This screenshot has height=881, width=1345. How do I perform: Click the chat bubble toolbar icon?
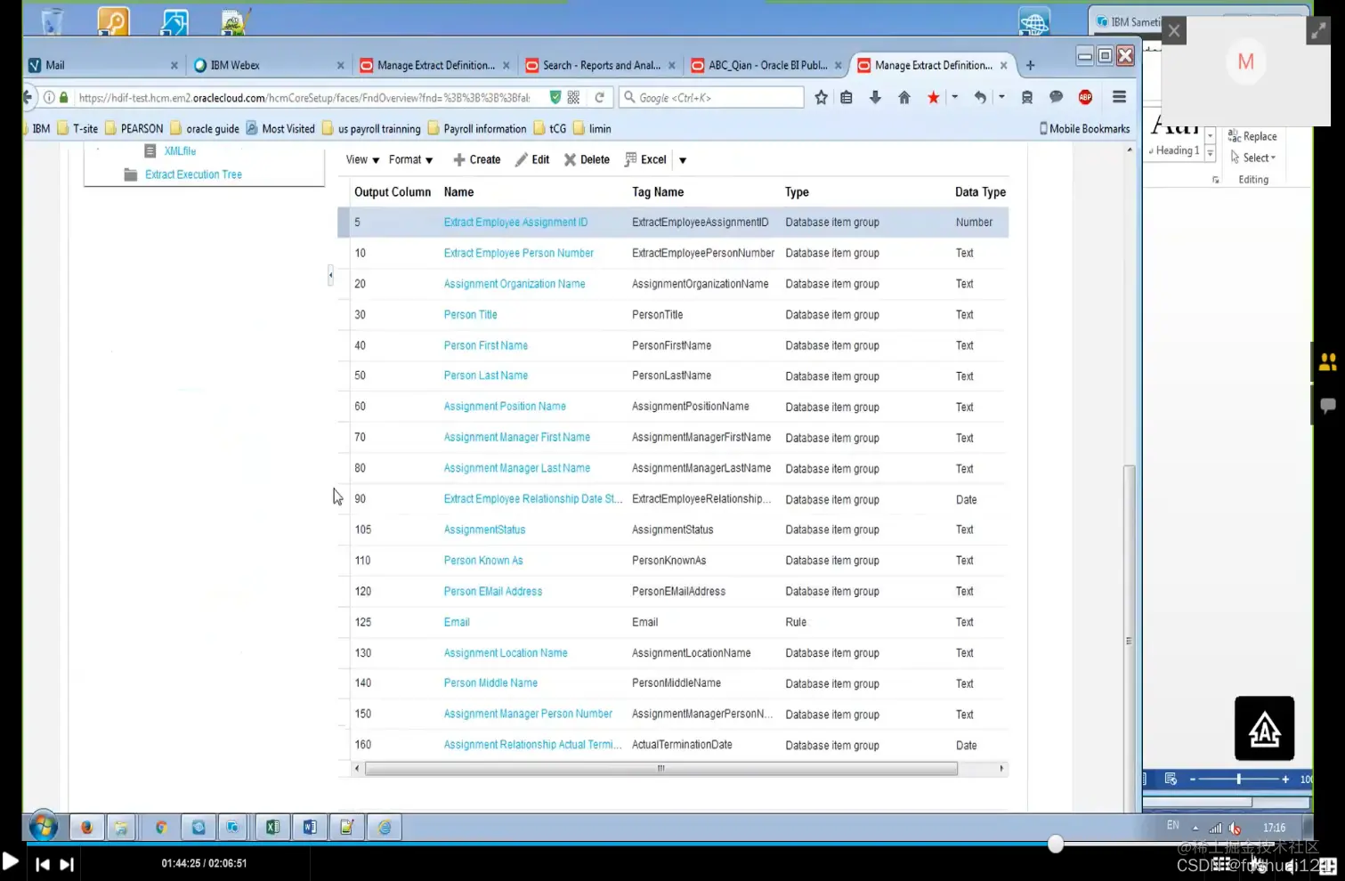[1056, 97]
